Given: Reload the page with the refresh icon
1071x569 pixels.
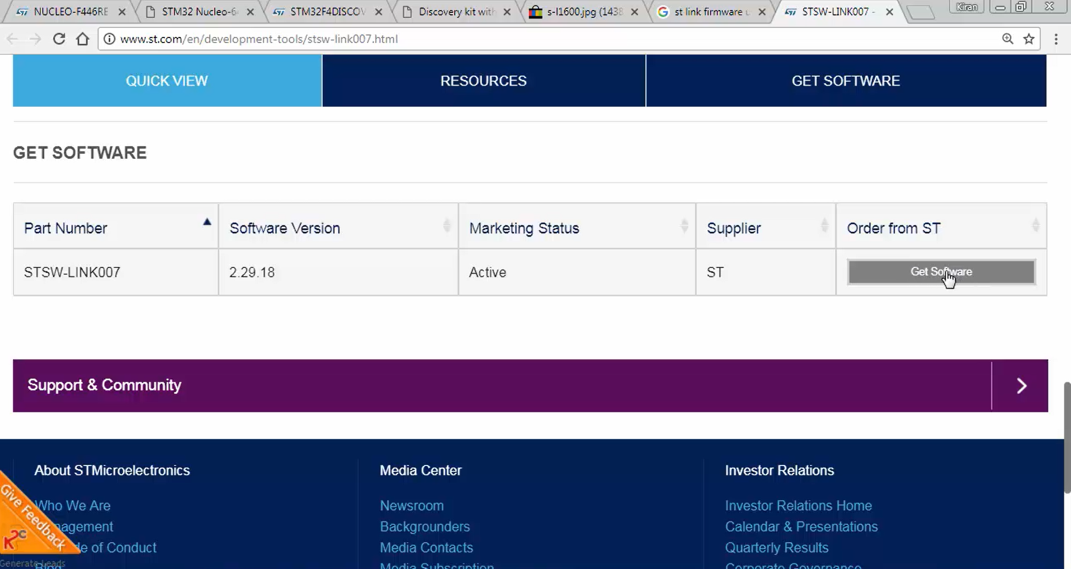Looking at the screenshot, I should coord(59,39).
